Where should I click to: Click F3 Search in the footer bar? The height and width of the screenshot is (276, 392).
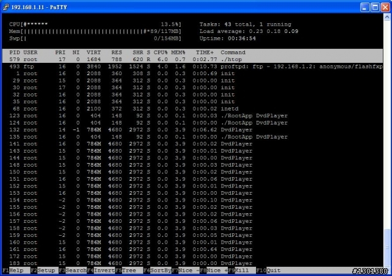click(x=73, y=271)
